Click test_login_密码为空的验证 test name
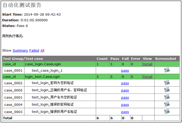The height and width of the screenshot is (123, 182). (53, 83)
